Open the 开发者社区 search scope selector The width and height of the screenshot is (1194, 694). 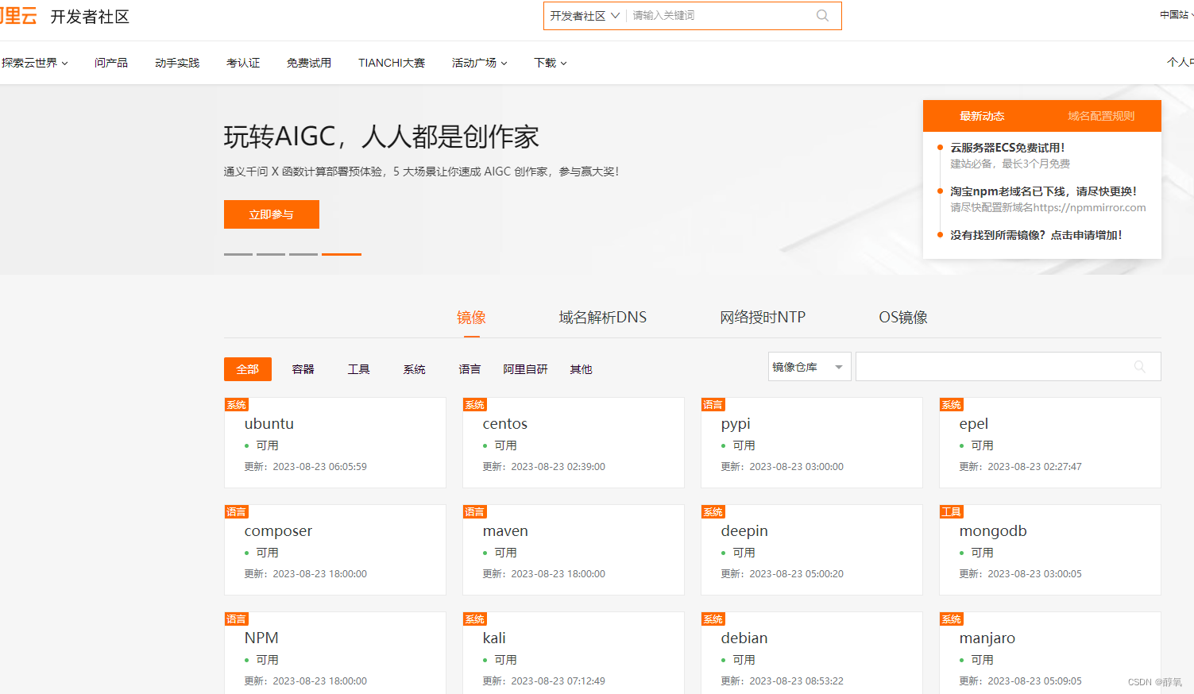[x=584, y=15]
